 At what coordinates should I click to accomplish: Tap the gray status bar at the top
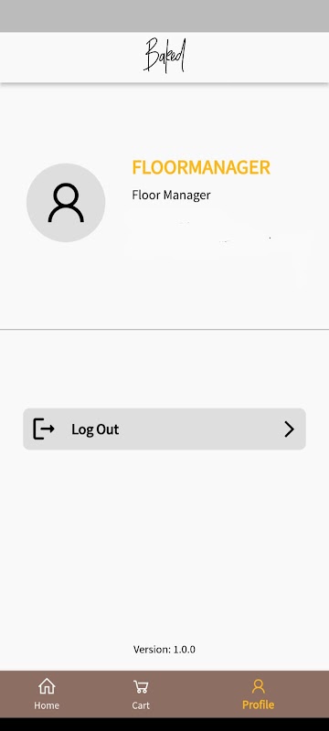tap(164, 16)
